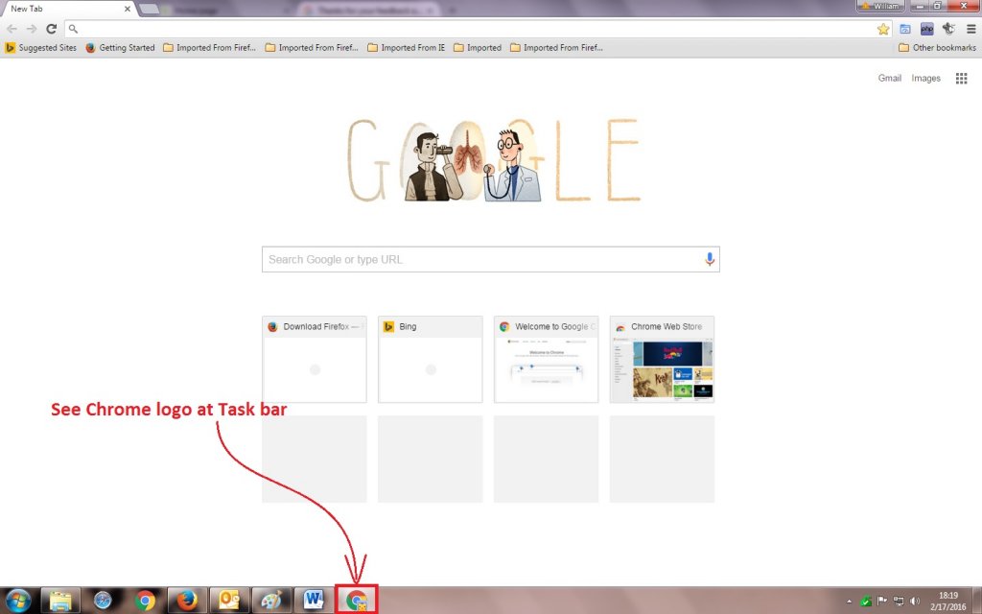This screenshot has height=614, width=982.
Task: Click the highlighted Chrome icon in taskbar
Action: pos(356,601)
